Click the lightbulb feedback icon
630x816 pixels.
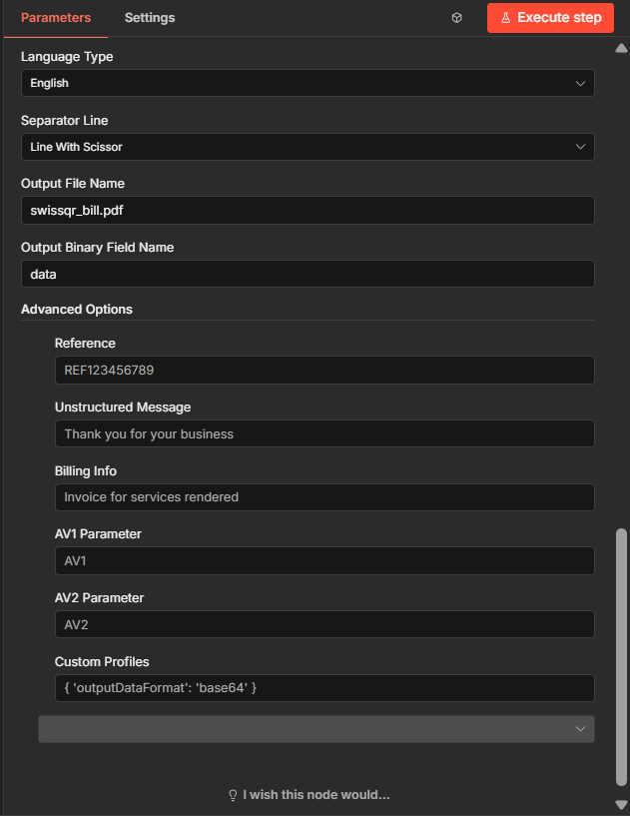coord(234,795)
